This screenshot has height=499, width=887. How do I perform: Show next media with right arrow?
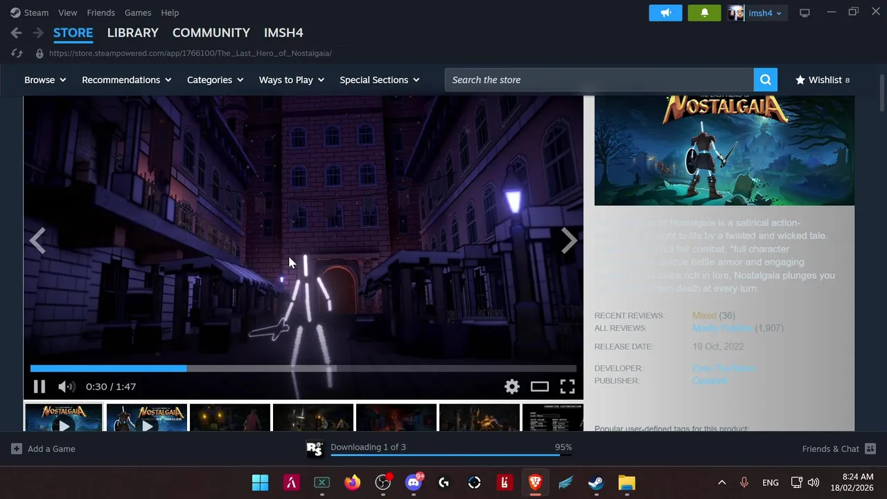(569, 240)
